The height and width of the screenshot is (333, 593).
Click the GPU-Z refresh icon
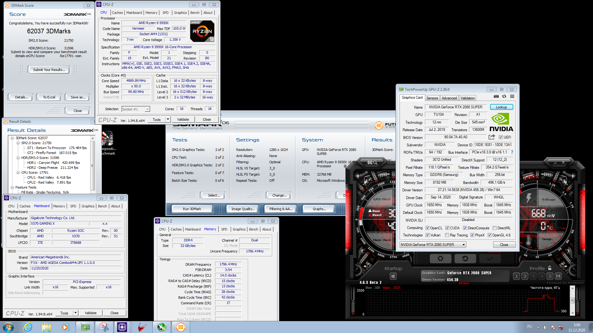coord(504,97)
